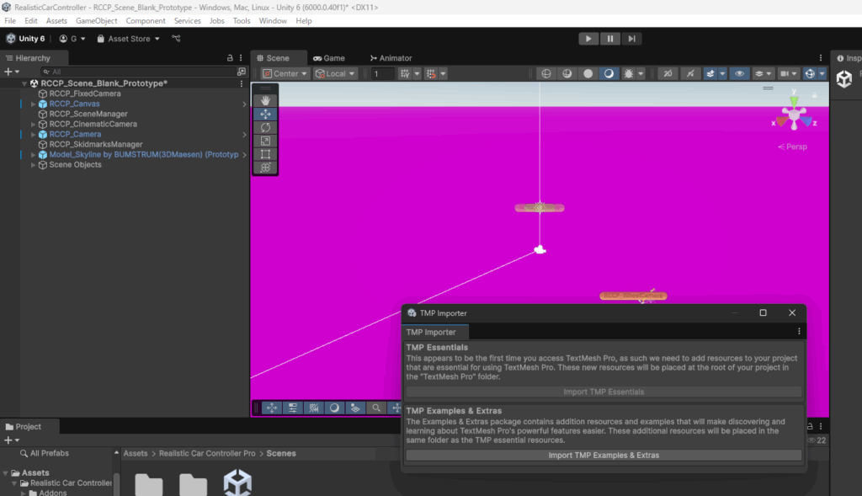
Task: Open the File menu
Action: pos(10,21)
